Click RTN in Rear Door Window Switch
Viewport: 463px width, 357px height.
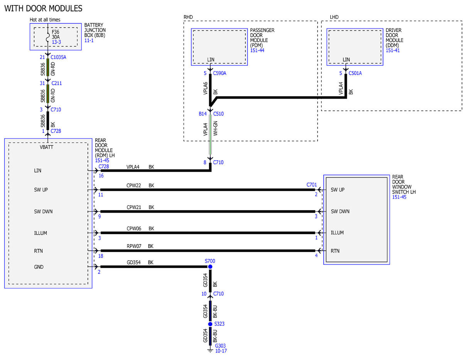335,251
